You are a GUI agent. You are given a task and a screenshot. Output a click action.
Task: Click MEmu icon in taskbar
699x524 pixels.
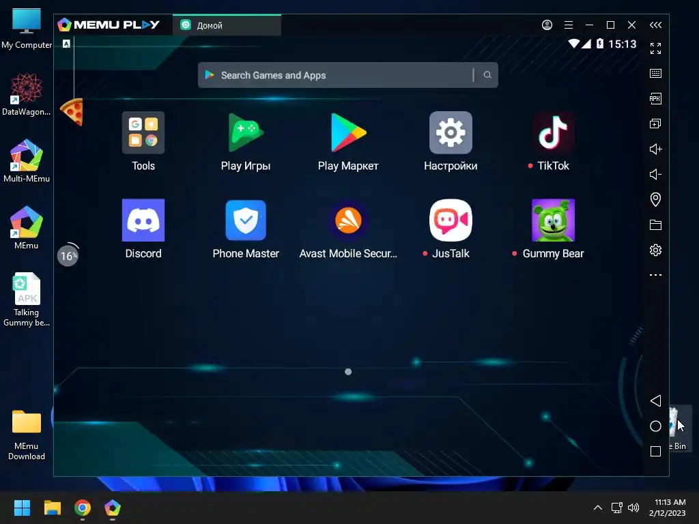[113, 508]
